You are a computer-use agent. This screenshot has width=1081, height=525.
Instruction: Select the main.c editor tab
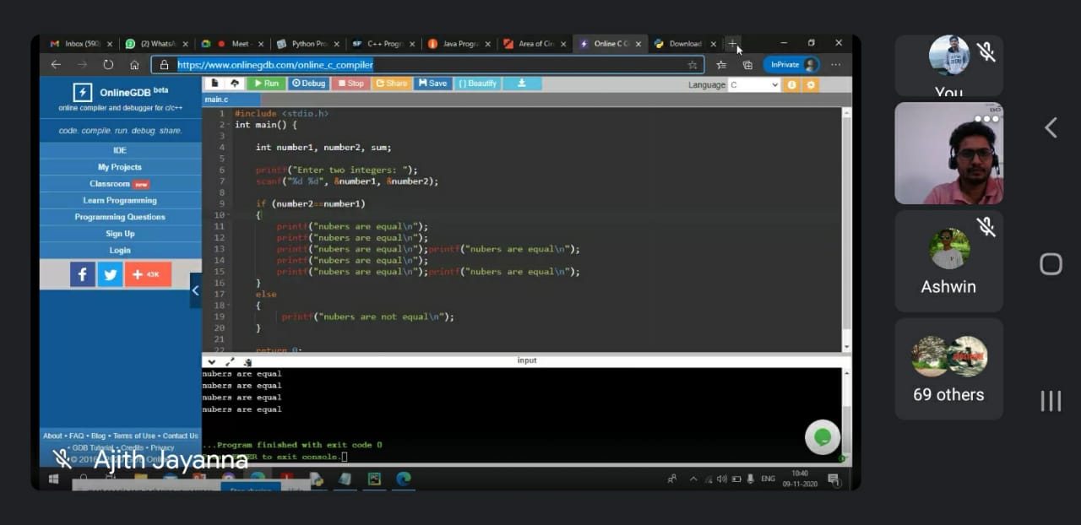pos(216,99)
